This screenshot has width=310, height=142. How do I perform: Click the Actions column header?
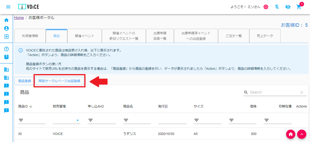(301, 106)
